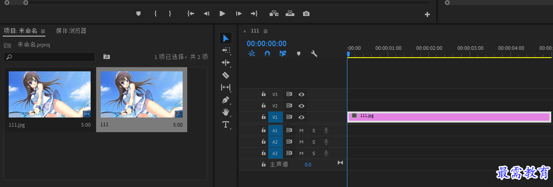
Task: Open the project panel menu
Action: coord(43,31)
